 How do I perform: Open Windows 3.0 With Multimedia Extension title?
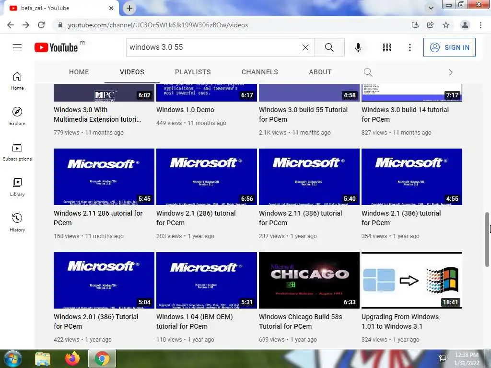pos(97,115)
